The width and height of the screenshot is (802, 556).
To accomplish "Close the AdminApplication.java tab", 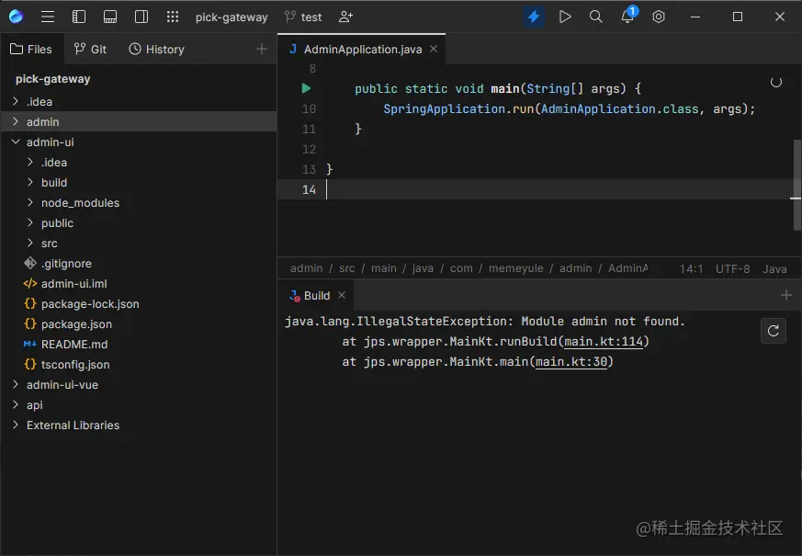I will click(434, 49).
